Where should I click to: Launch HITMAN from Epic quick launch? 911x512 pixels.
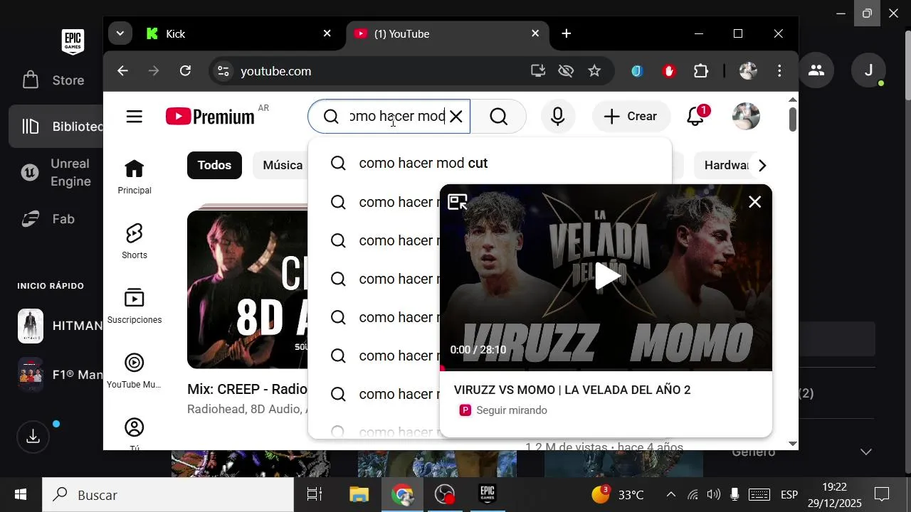tap(60, 326)
